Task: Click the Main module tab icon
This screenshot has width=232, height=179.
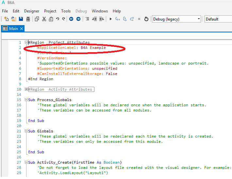Action: tap(5, 28)
